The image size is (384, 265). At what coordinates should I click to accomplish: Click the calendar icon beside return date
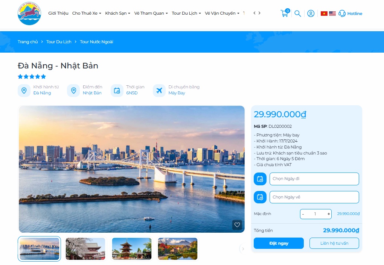260,197
